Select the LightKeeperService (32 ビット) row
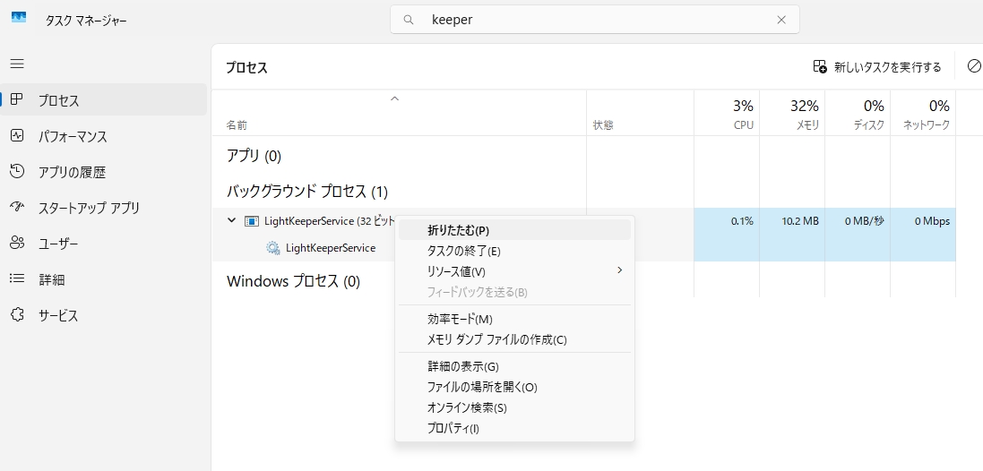The image size is (983, 471). pyautogui.click(x=330, y=221)
